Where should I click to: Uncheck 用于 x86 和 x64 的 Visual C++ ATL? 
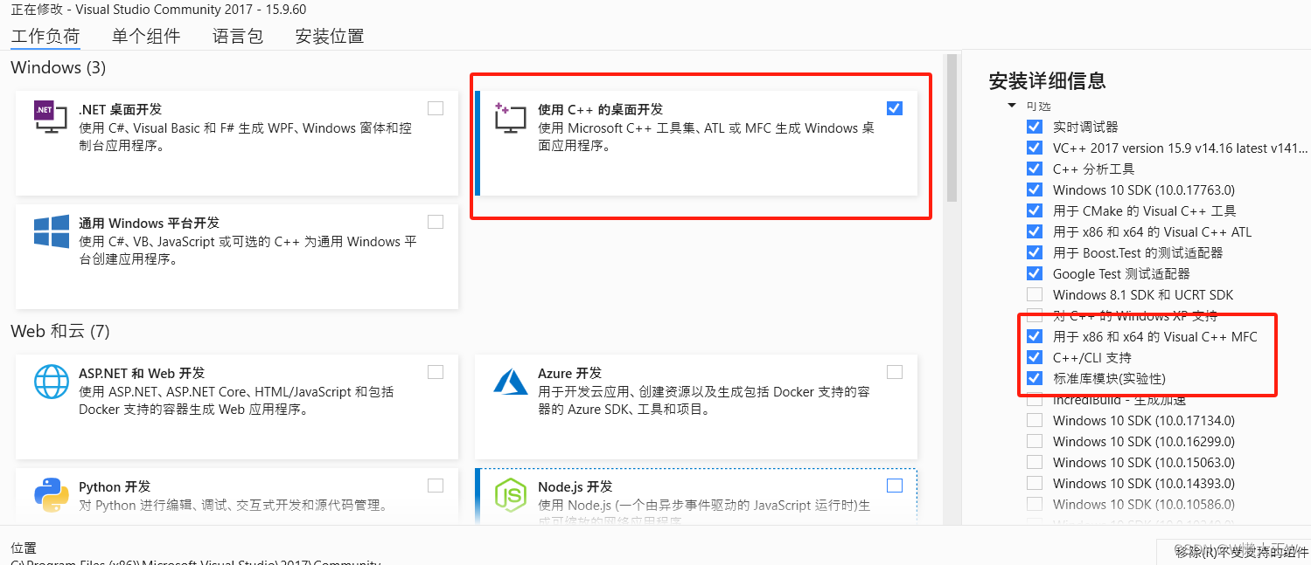coord(1035,231)
